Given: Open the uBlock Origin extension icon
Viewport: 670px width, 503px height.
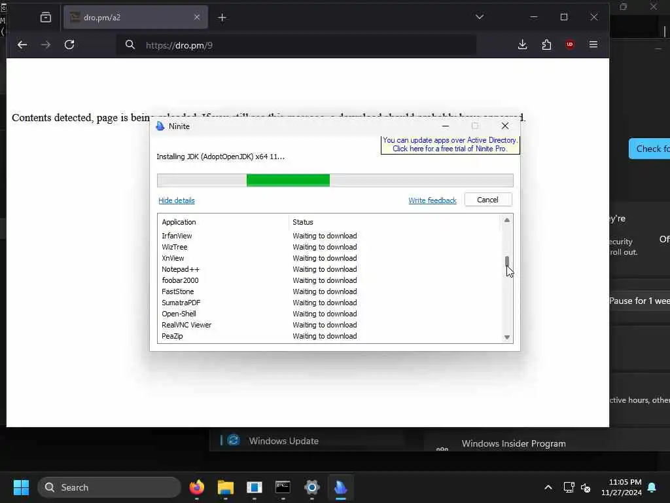Looking at the screenshot, I should [570, 45].
